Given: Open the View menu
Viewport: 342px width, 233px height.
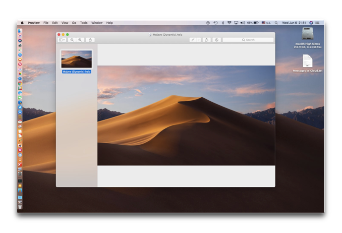Looking at the screenshot, I should tap(65, 23).
